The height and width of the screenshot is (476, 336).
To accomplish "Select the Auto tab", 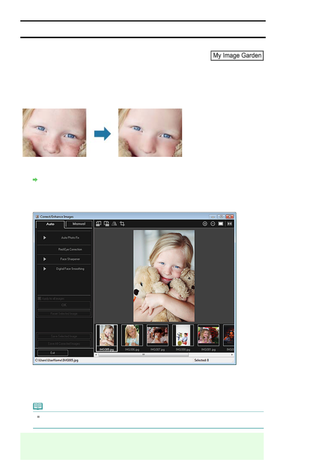I will tap(50, 224).
